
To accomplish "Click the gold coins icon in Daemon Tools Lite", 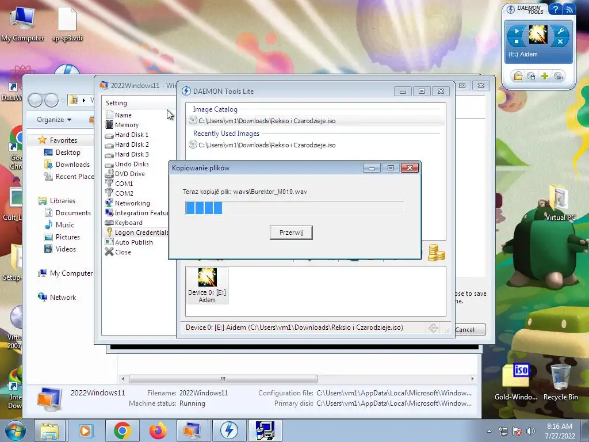I will 437,252.
